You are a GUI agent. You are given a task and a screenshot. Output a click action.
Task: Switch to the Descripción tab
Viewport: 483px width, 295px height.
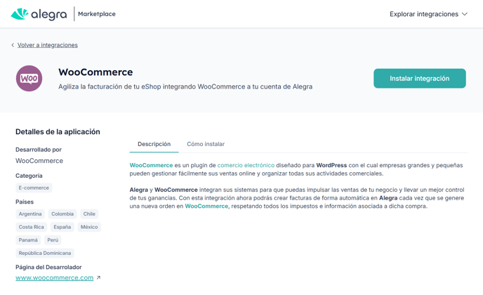[154, 144]
